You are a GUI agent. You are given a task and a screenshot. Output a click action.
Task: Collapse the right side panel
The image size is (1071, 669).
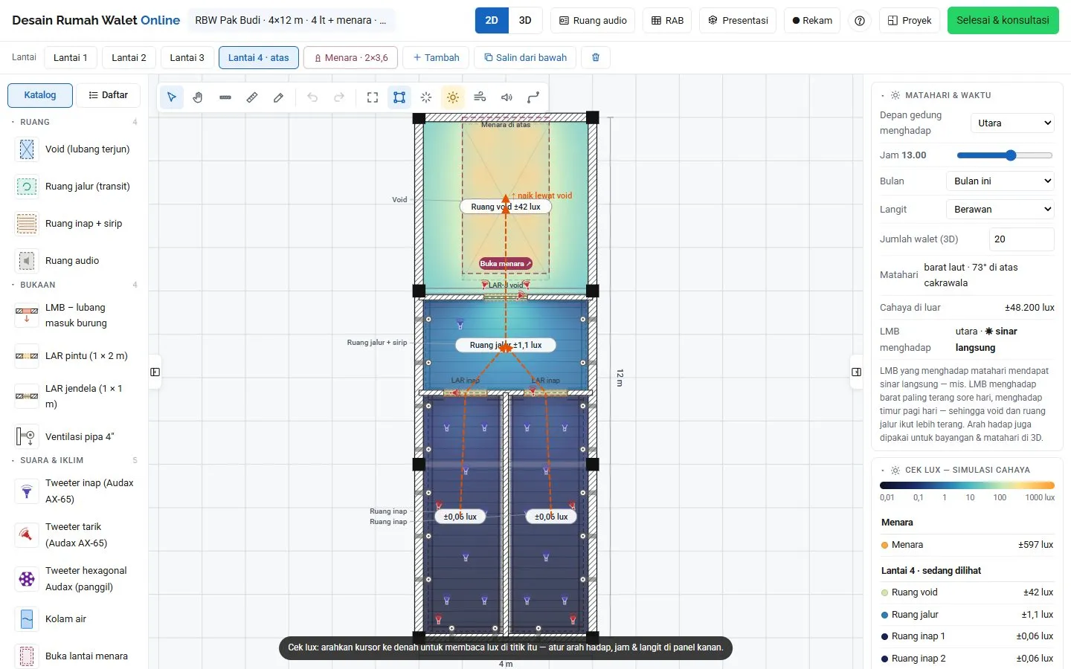coord(856,372)
